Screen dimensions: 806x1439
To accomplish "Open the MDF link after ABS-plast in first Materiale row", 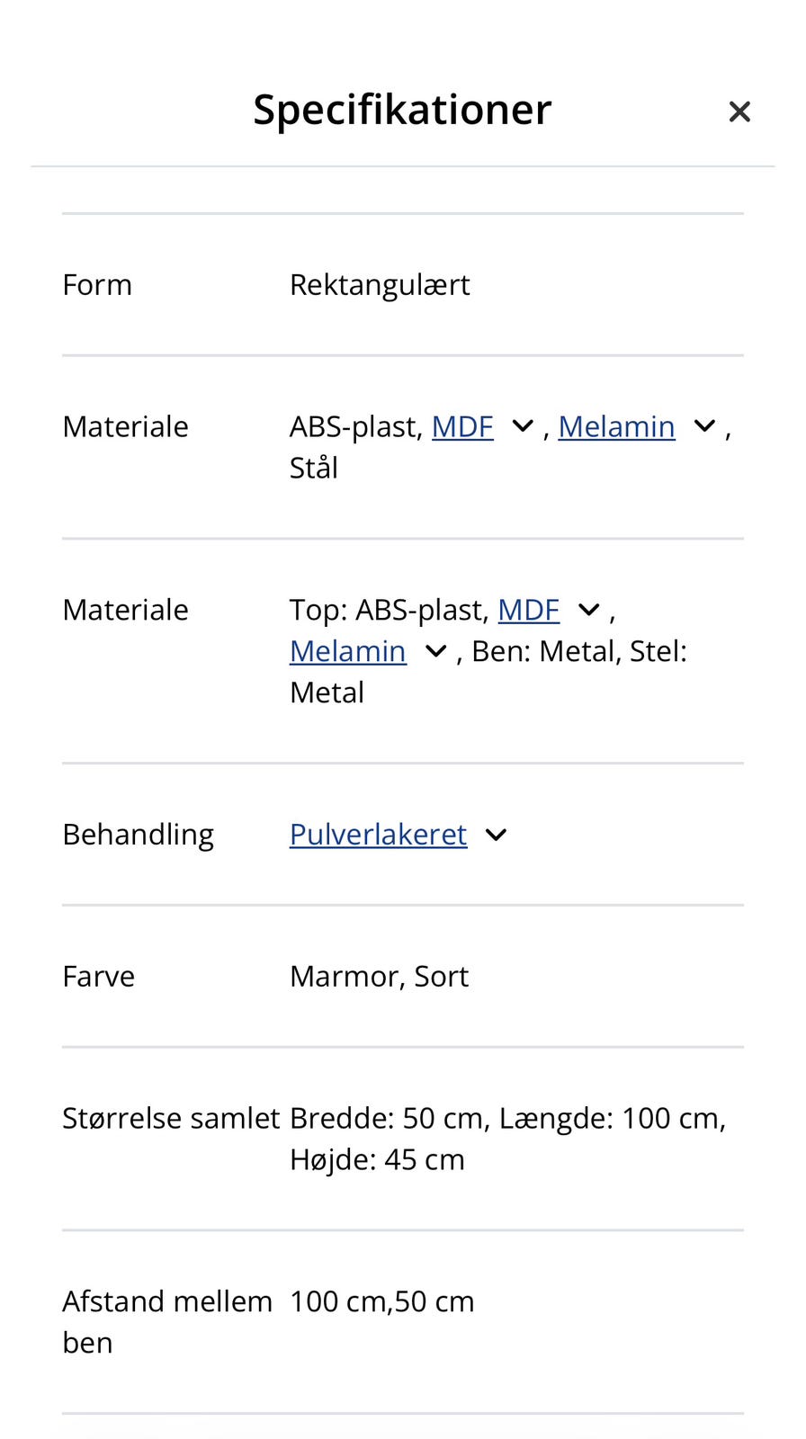I will (462, 426).
